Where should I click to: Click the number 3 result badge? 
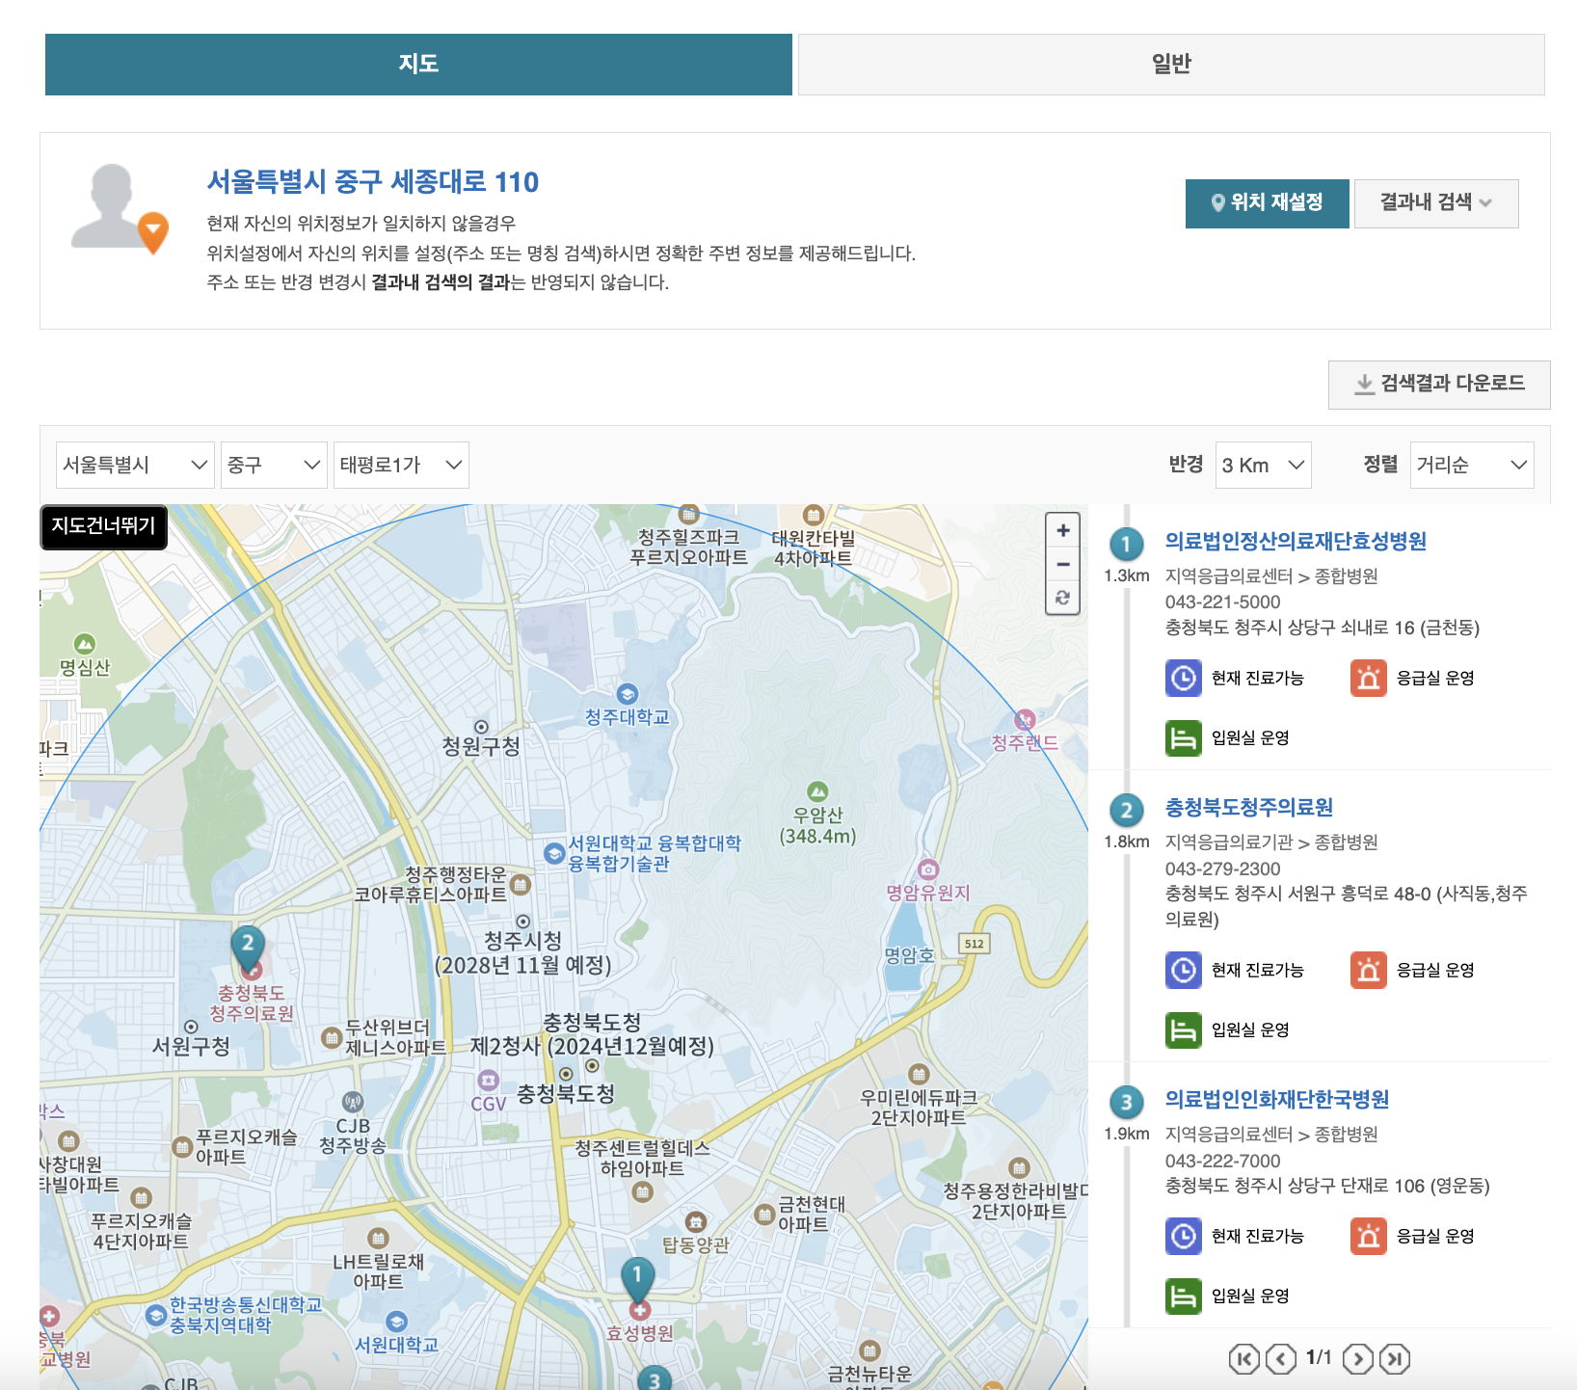1126,1103
